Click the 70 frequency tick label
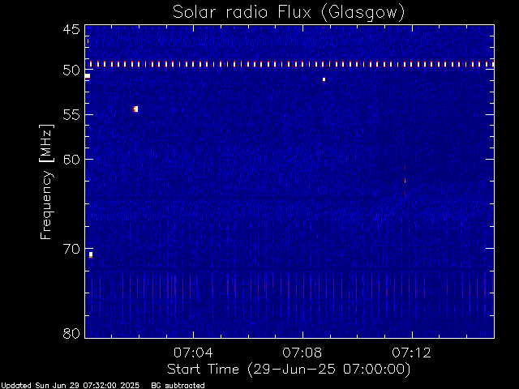 coord(71,249)
